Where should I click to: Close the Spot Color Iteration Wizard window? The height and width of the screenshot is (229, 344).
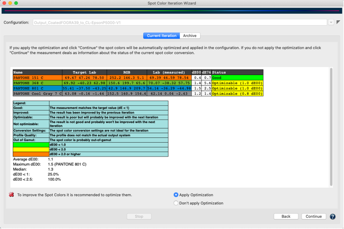click(x=4, y=3)
